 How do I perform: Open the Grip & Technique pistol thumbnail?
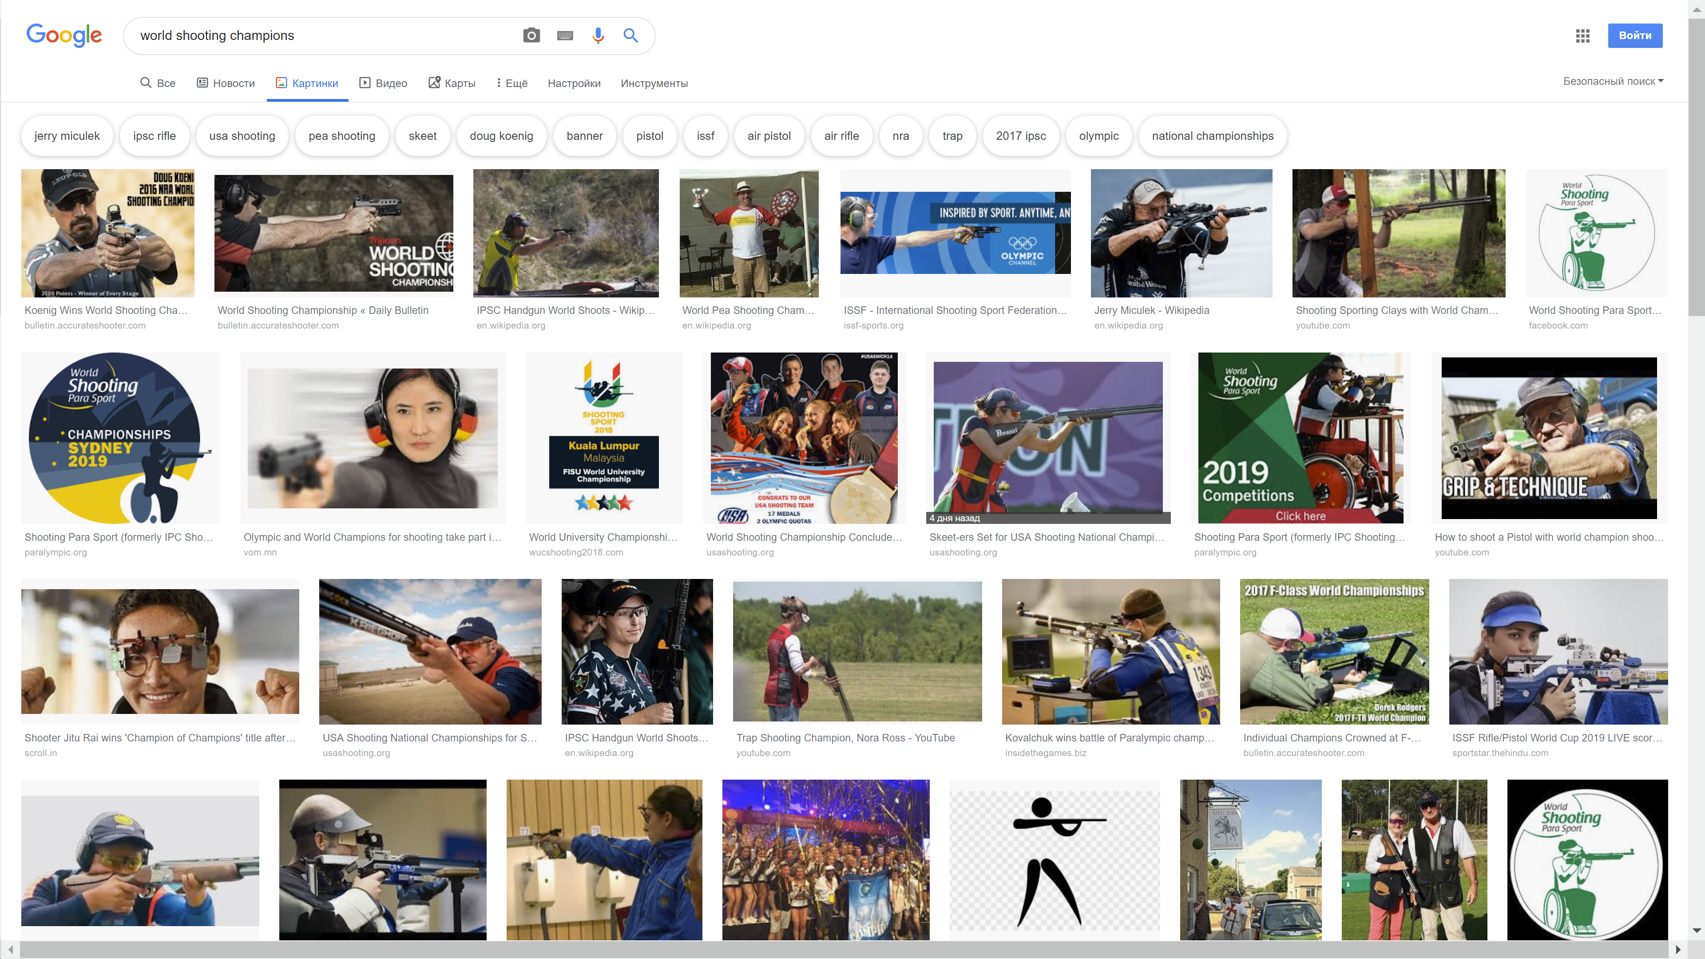coord(1549,438)
